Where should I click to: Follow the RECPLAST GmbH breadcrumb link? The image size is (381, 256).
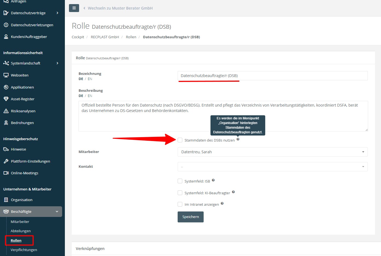coord(105,37)
